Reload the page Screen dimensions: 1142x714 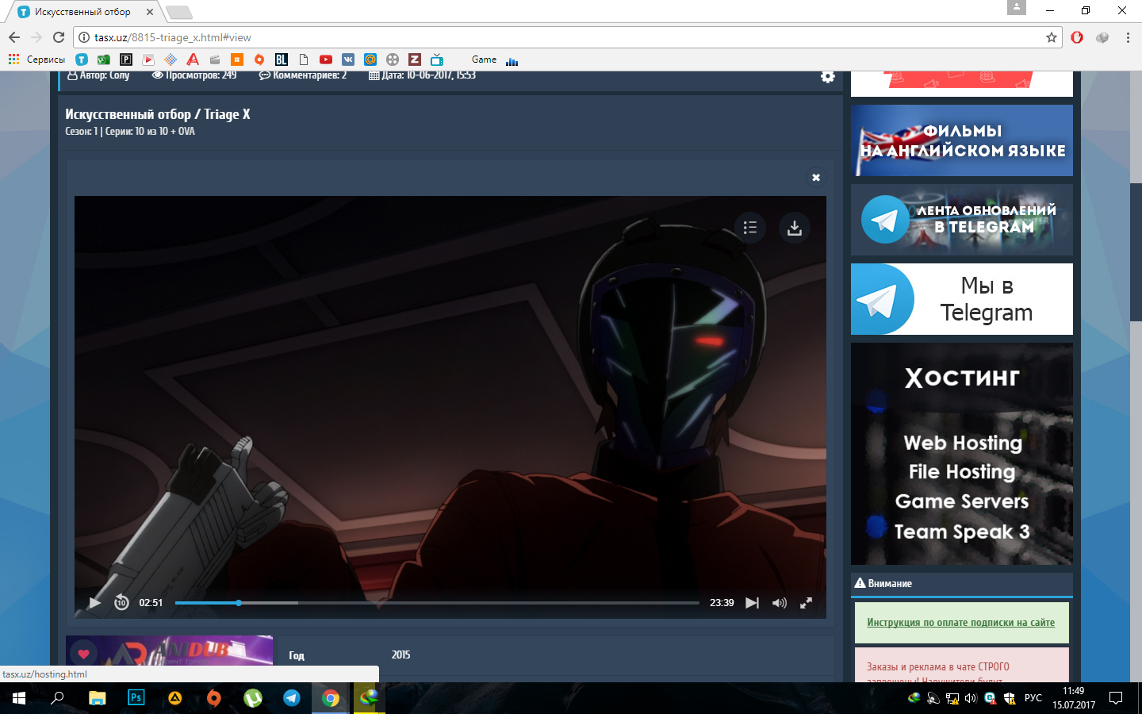click(x=59, y=37)
